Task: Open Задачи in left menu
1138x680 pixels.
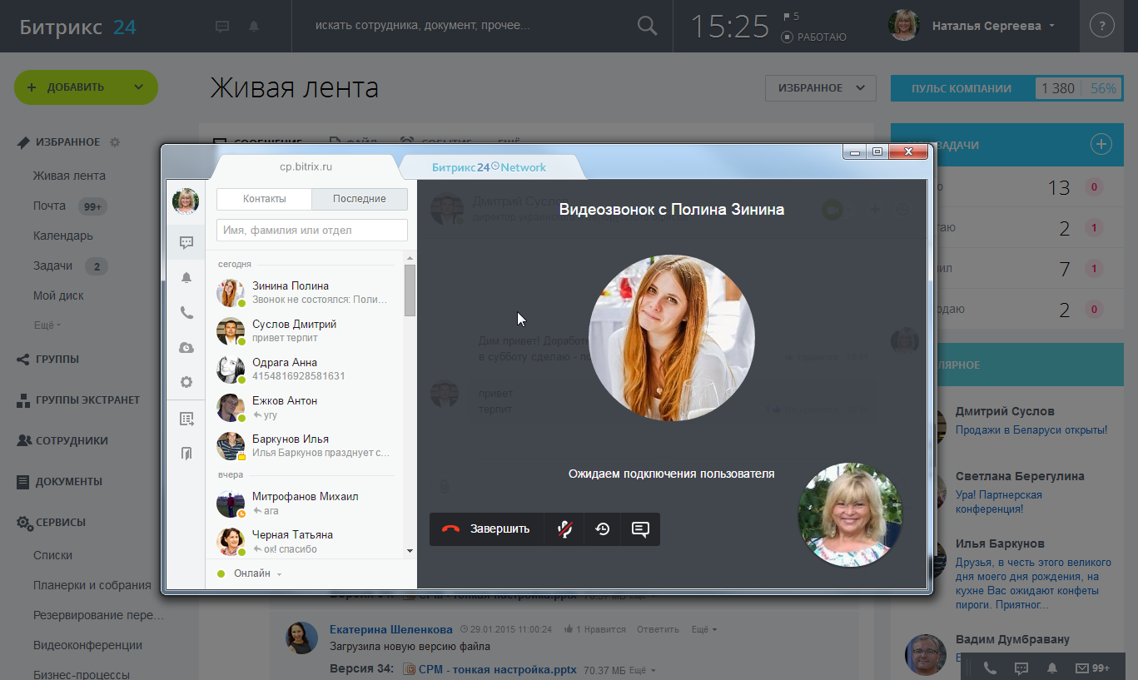Action: tap(53, 266)
